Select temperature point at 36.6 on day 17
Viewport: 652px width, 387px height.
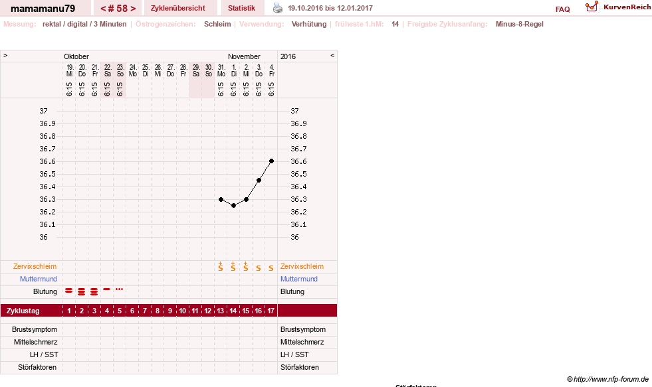[272, 161]
